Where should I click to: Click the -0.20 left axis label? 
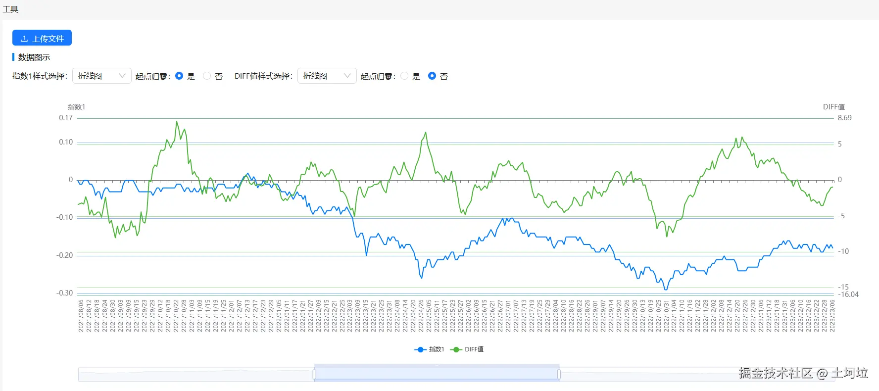64,255
